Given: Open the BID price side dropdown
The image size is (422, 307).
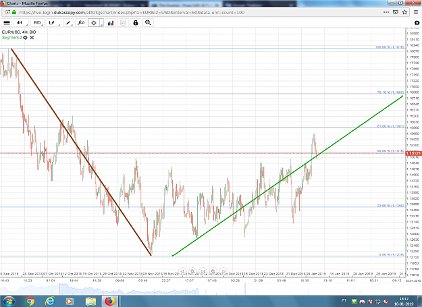Looking at the screenshot, I should click(38, 23).
